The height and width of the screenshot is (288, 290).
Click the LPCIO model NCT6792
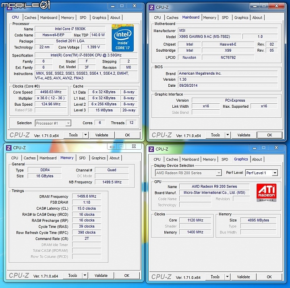click(x=228, y=57)
